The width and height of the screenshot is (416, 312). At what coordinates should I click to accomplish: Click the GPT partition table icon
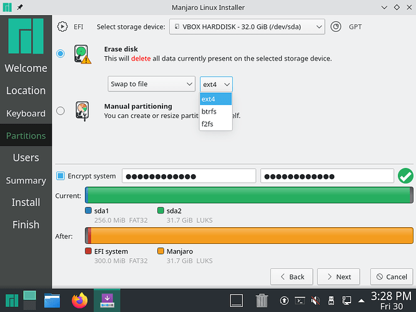(335, 27)
